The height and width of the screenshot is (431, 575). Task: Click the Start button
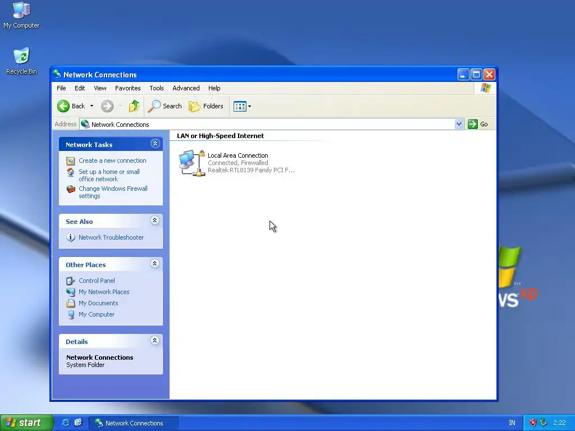pyautogui.click(x=26, y=423)
